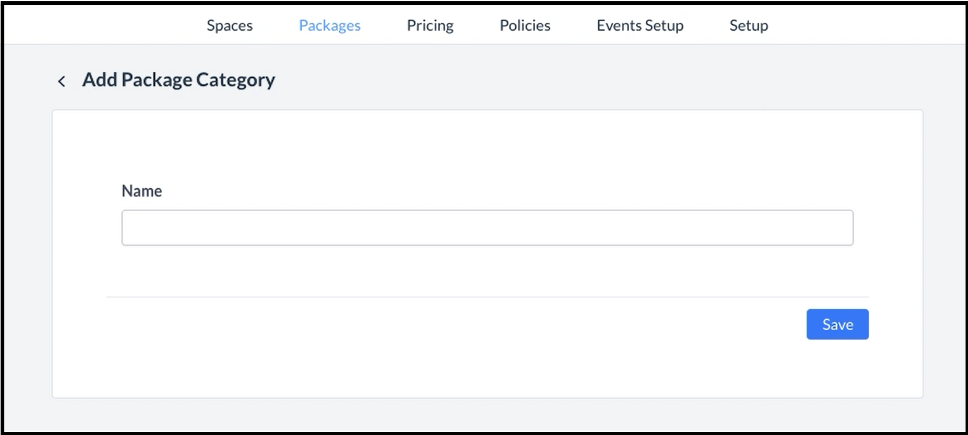Save the new package category
The width and height of the screenshot is (968, 435).
coord(837,324)
